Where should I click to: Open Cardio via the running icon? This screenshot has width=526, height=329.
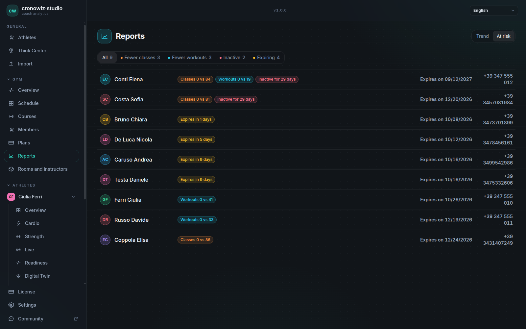click(18, 223)
